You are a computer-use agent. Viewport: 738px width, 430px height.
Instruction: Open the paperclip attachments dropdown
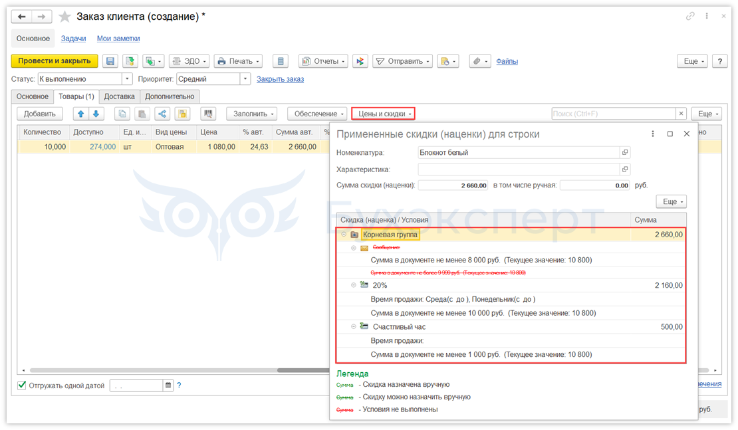(480, 61)
